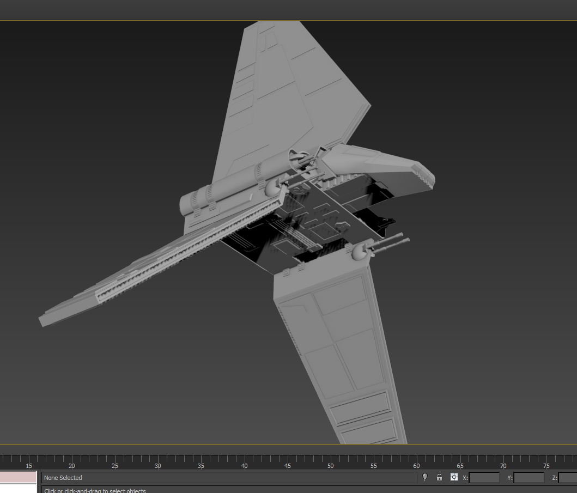Click the pink Macro Recorder pane

(x=18, y=477)
